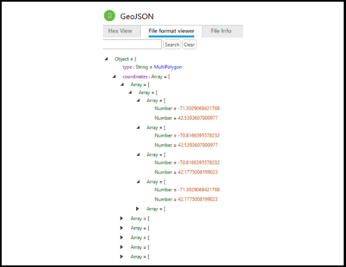This screenshot has width=346, height=267.
Task: Collapse the Array containing -71.3029068421768 and 42.5393607800977
Action: point(138,100)
